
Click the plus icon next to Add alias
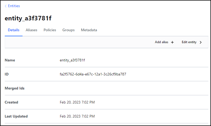pos(172,42)
